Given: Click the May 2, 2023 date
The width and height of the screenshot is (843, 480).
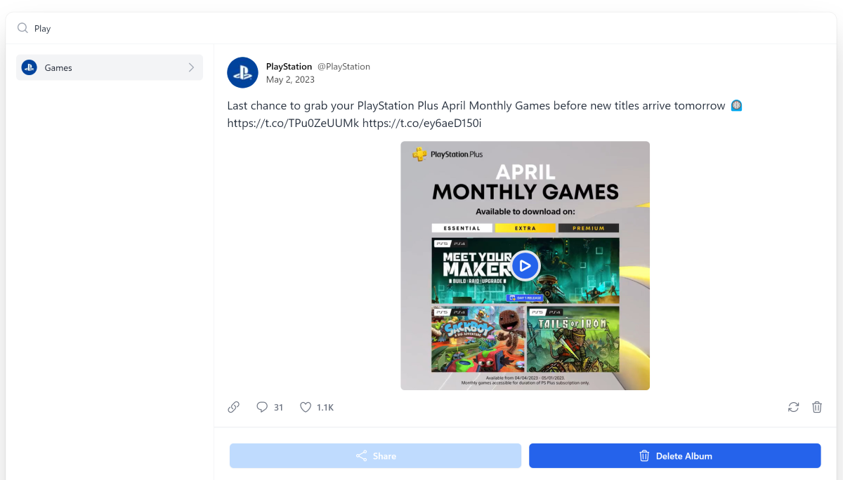Looking at the screenshot, I should click(x=290, y=80).
